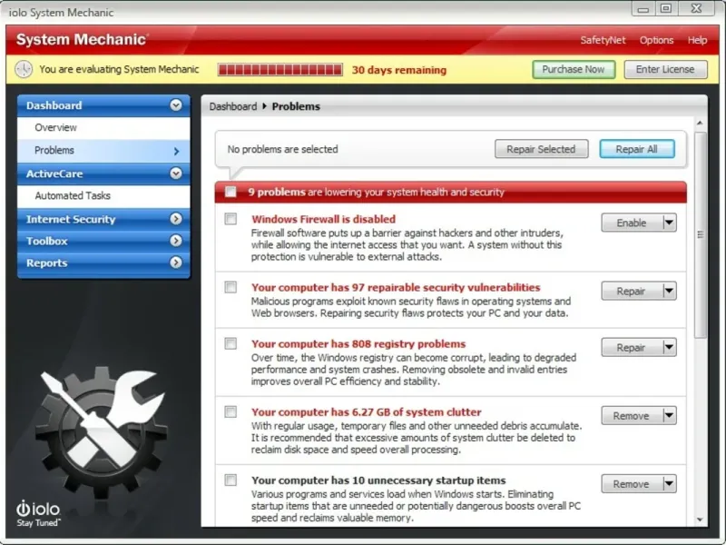
Task: Check the 6.27 GB system clutter checkbox
Action: pyautogui.click(x=231, y=412)
